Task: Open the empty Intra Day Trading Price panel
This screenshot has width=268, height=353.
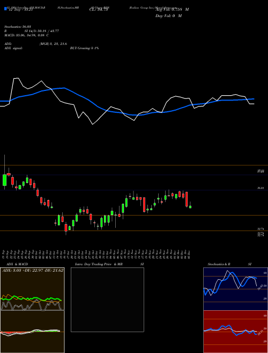Action: click(107, 300)
